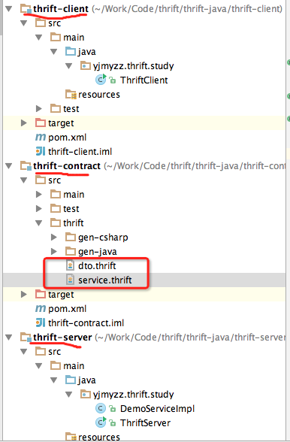Select the DemoServiceImpl class
The image size is (290, 442).
[157, 409]
